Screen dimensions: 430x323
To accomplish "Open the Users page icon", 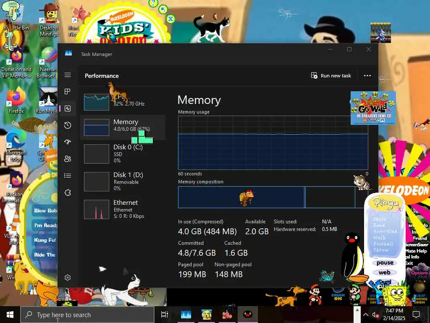I will click(x=68, y=159).
